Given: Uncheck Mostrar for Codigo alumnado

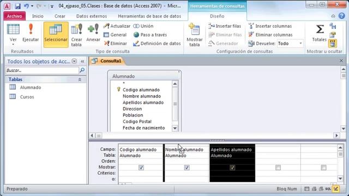Looking at the screenshot, I should 141,168.
